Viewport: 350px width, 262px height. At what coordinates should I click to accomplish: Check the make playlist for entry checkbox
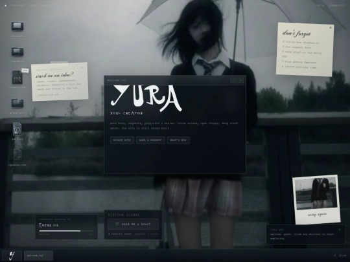tap(283, 52)
